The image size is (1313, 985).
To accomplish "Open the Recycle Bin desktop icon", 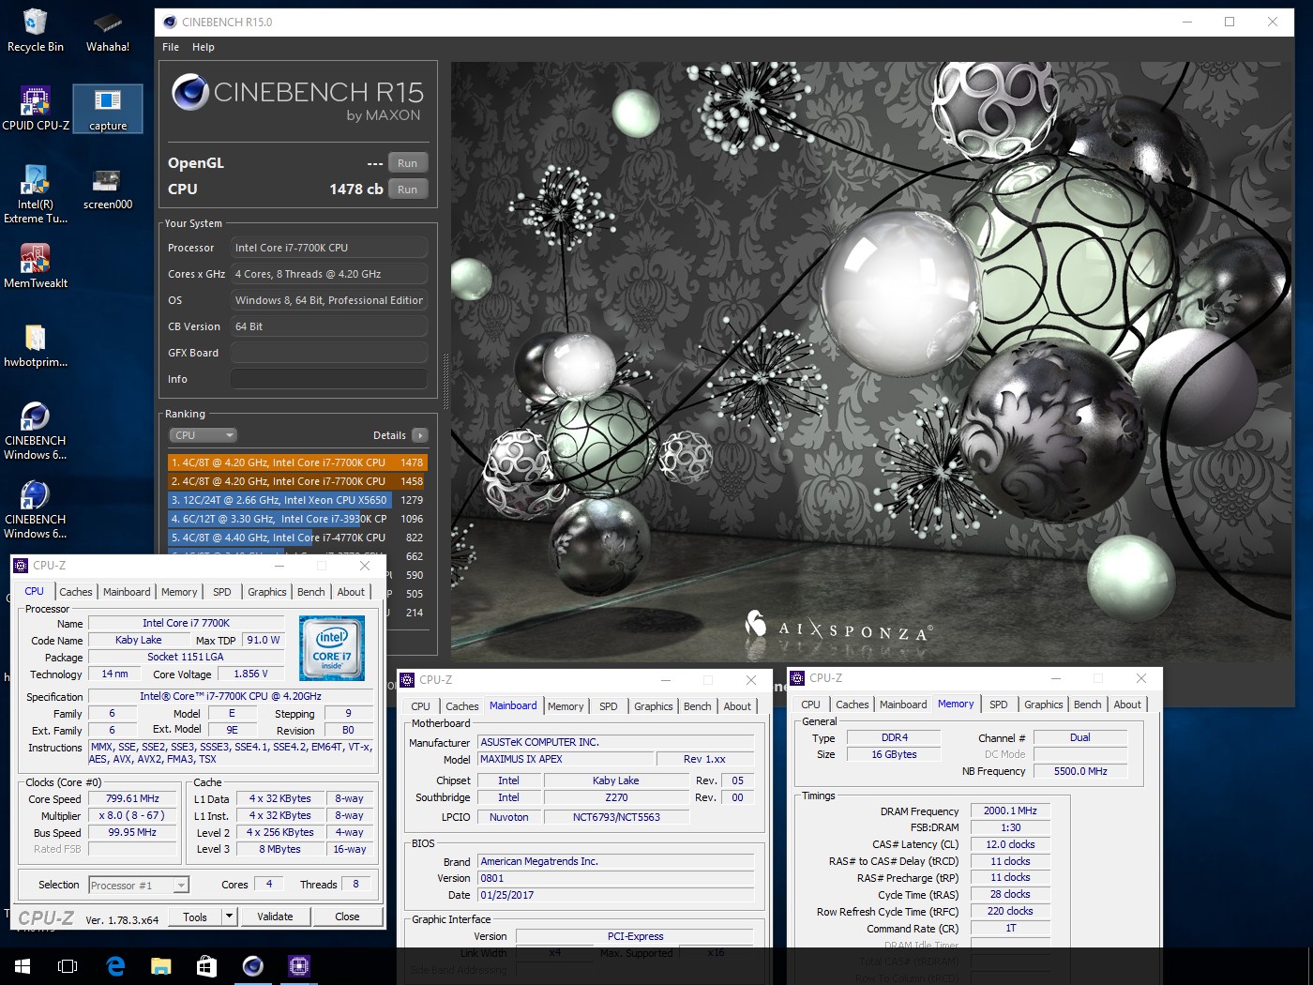I will point(35,31).
